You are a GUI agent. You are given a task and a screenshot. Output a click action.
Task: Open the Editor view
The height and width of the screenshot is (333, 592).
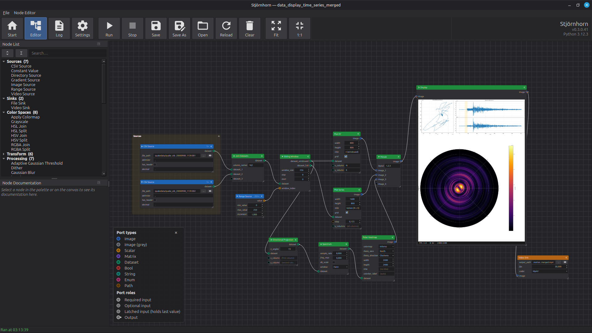(x=36, y=28)
